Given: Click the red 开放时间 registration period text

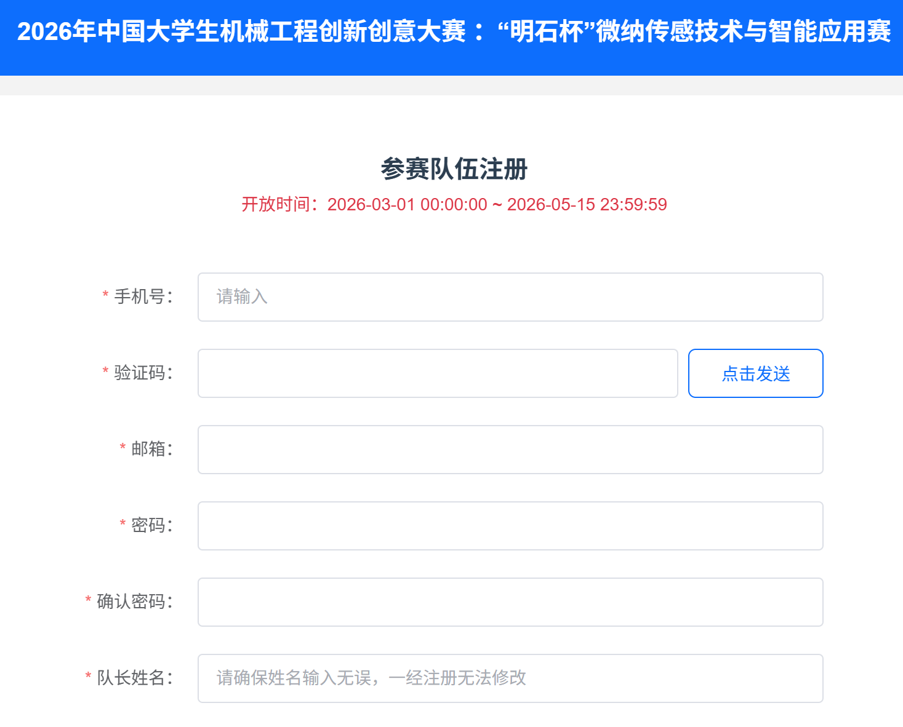Looking at the screenshot, I should point(454,205).
